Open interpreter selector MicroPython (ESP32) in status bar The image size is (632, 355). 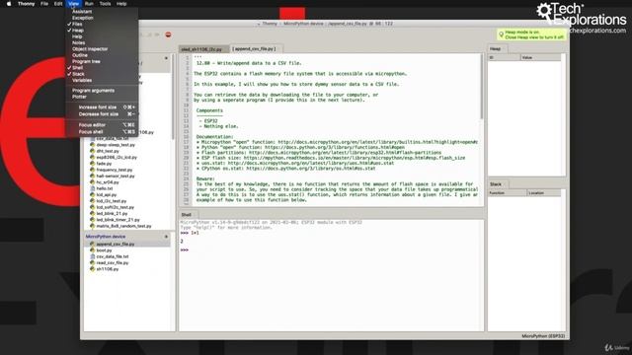click(x=543, y=336)
